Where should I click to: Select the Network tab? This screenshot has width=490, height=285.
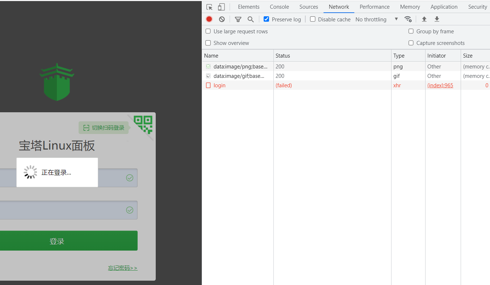point(339,7)
